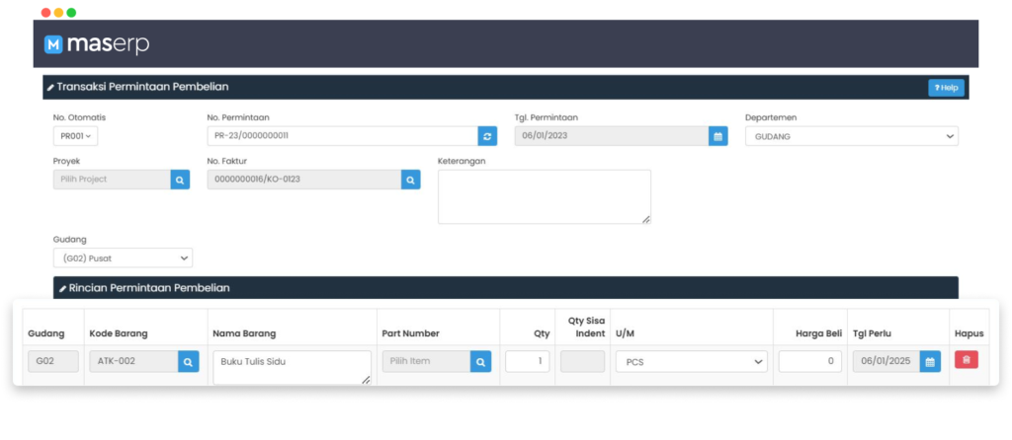
Task: Click the Buku Tulis Sidu name field
Action: 292,368
